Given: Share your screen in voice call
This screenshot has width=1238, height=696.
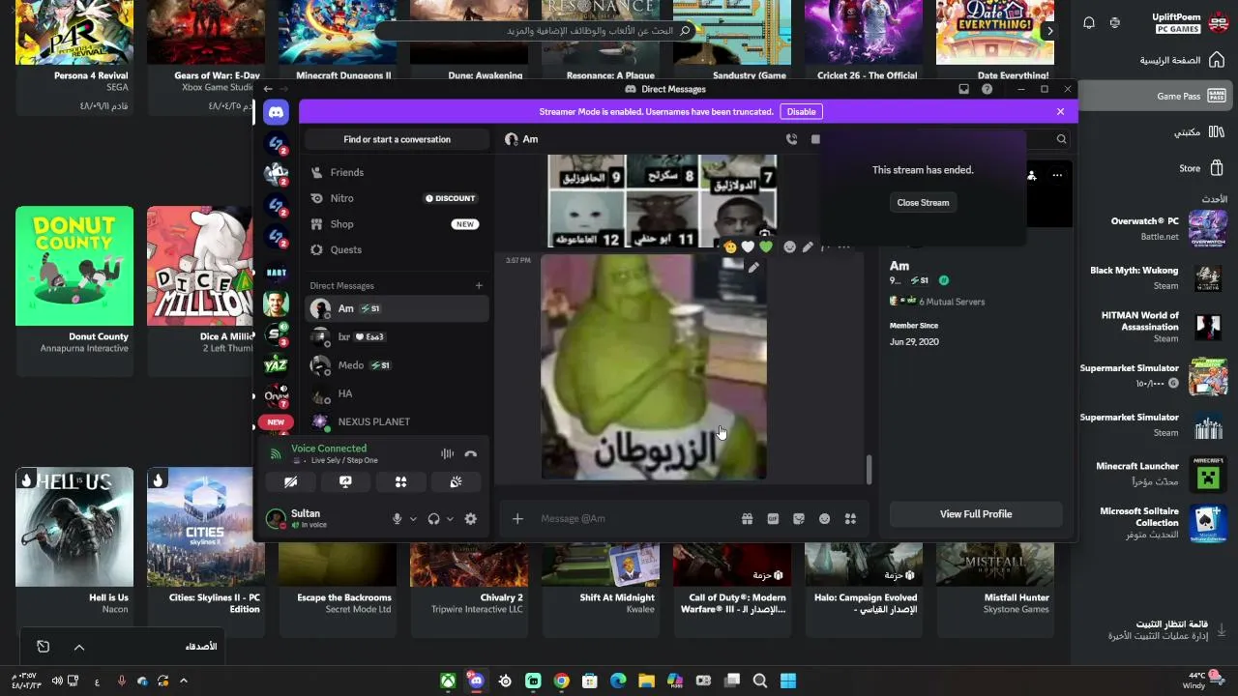Looking at the screenshot, I should pos(345,482).
